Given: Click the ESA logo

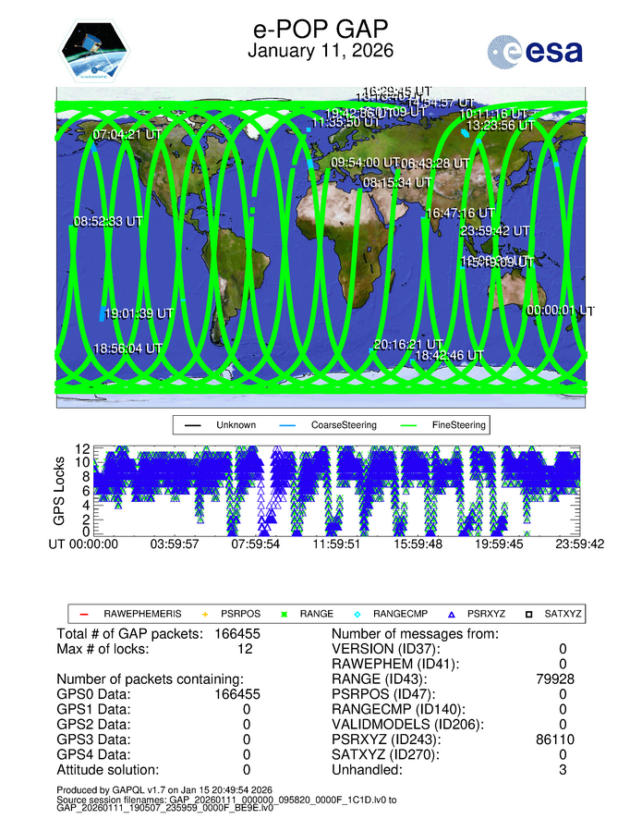Looking at the screenshot, I should [535, 50].
